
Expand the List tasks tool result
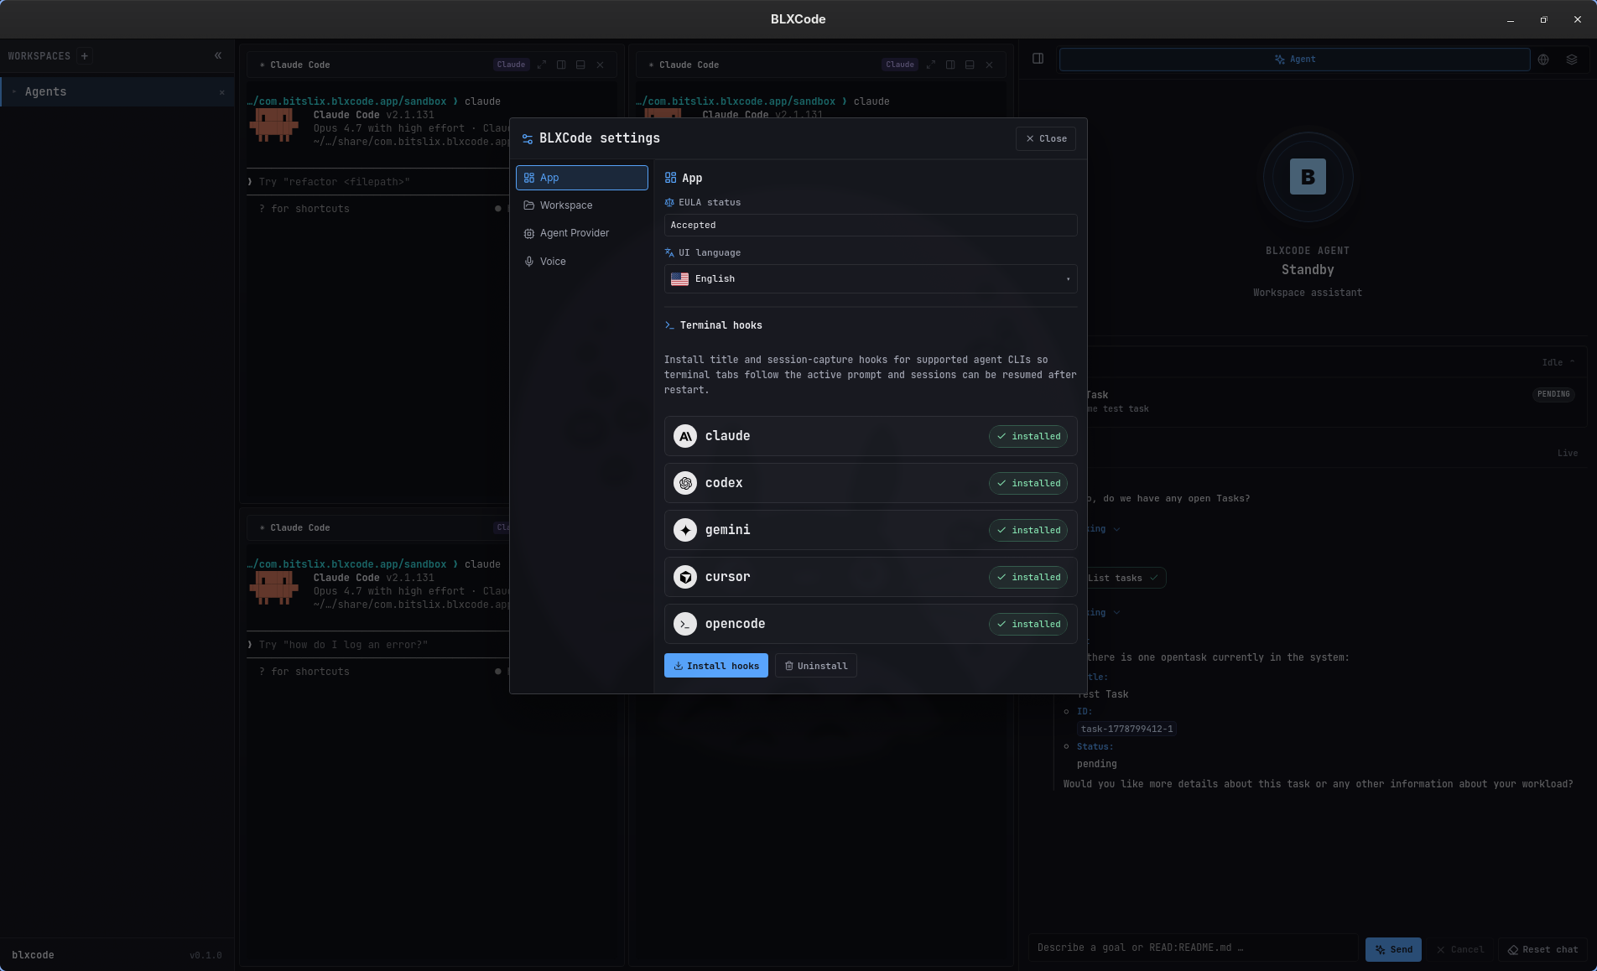pos(1122,578)
